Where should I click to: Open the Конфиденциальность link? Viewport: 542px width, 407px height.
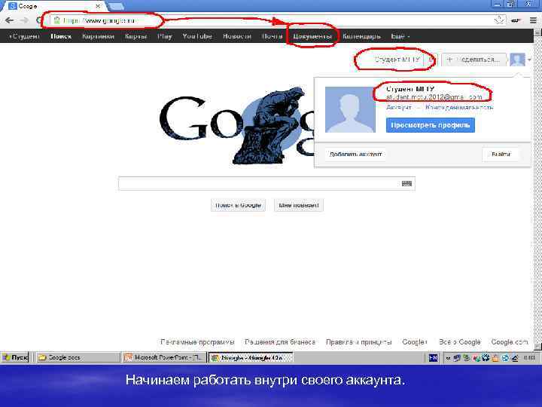459,107
